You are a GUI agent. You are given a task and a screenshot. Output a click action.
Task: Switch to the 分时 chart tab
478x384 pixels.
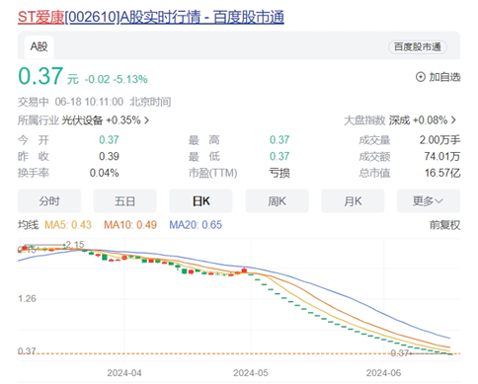pos(49,200)
